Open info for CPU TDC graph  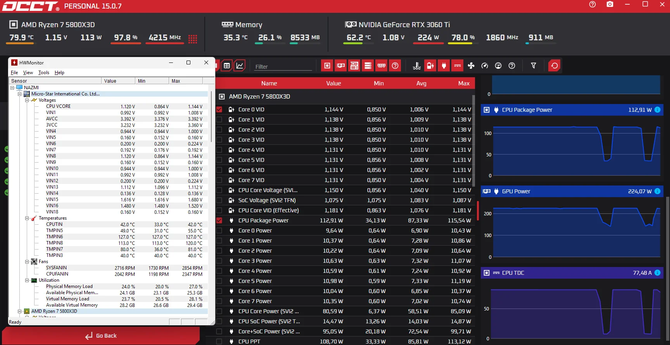658,273
